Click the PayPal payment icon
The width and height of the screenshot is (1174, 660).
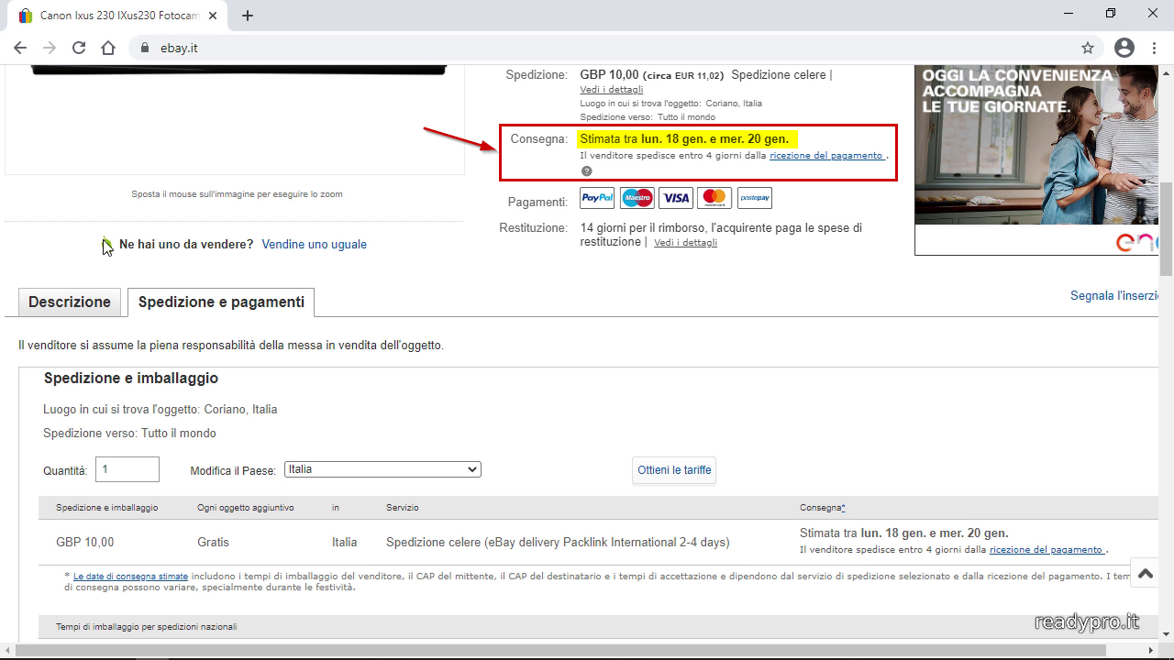[x=597, y=198]
